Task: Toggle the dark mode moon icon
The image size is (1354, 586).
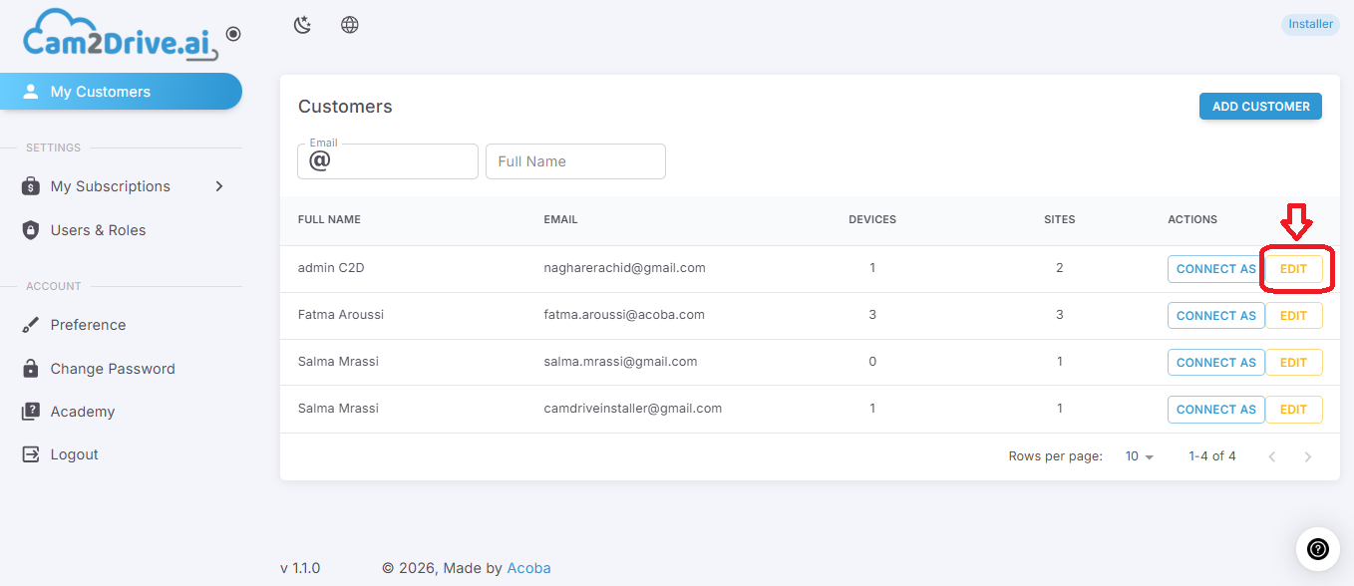Action: [x=303, y=25]
